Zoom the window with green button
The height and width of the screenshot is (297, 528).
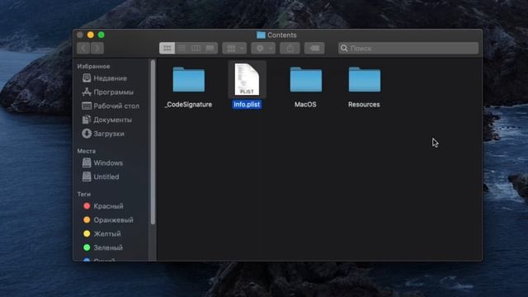coord(101,35)
